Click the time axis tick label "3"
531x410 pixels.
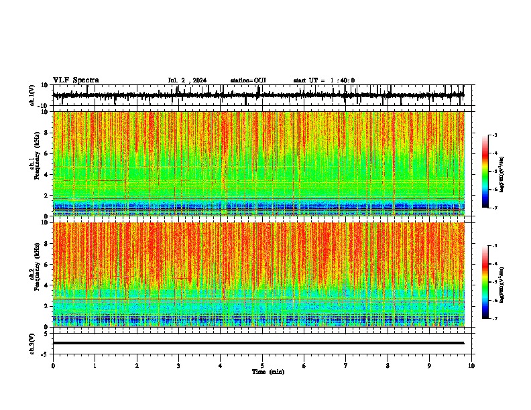pos(178,366)
